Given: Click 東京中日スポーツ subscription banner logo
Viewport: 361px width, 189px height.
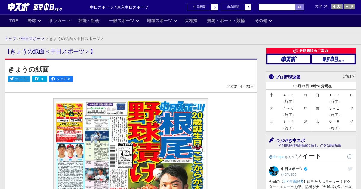Looking at the screenshot, I should click(x=333, y=59).
